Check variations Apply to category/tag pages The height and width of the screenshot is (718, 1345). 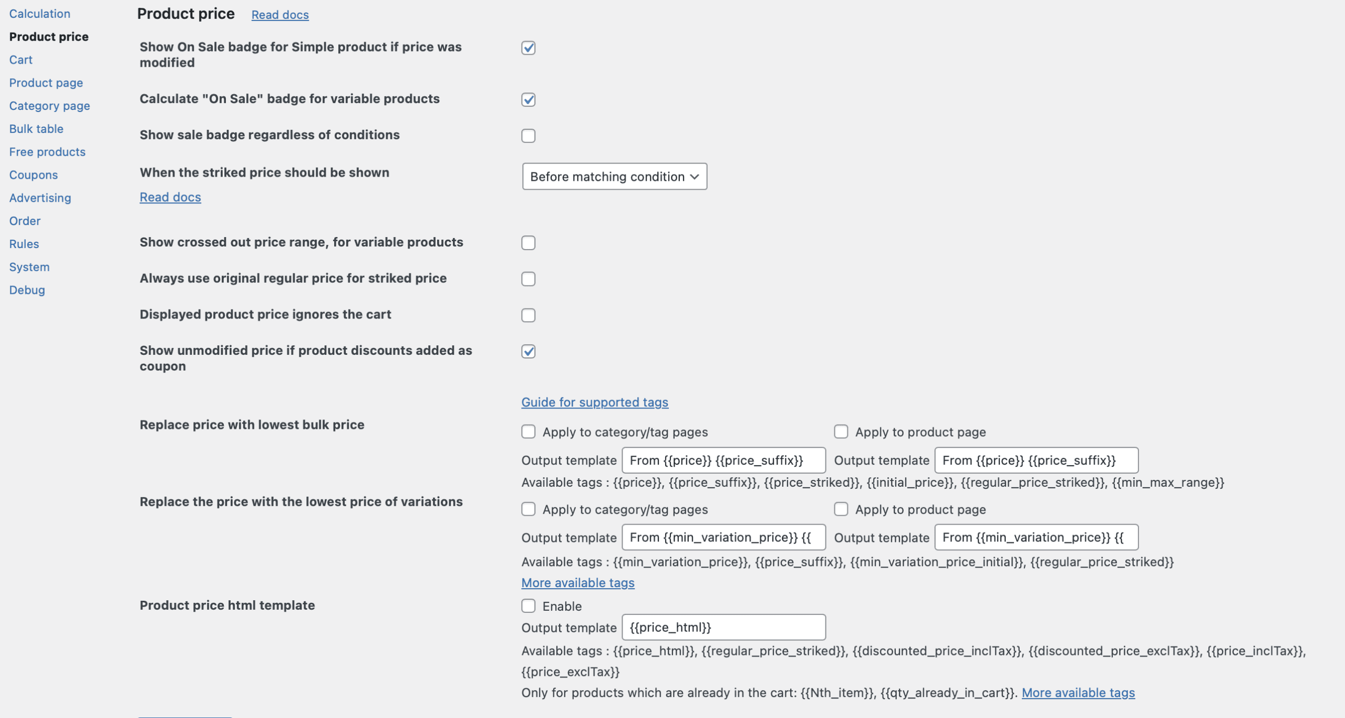(528, 509)
